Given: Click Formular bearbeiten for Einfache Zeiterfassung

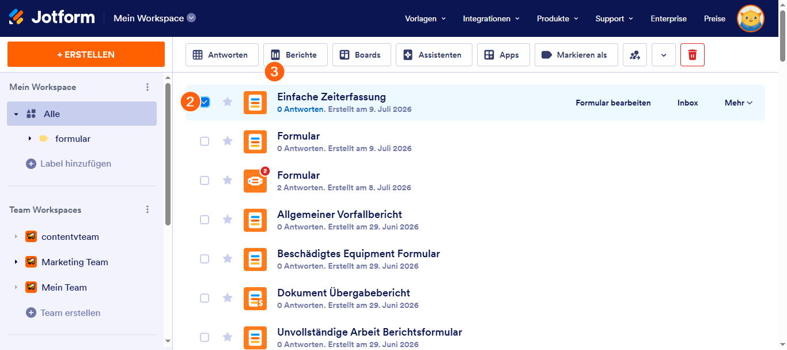Looking at the screenshot, I should pyautogui.click(x=613, y=103).
